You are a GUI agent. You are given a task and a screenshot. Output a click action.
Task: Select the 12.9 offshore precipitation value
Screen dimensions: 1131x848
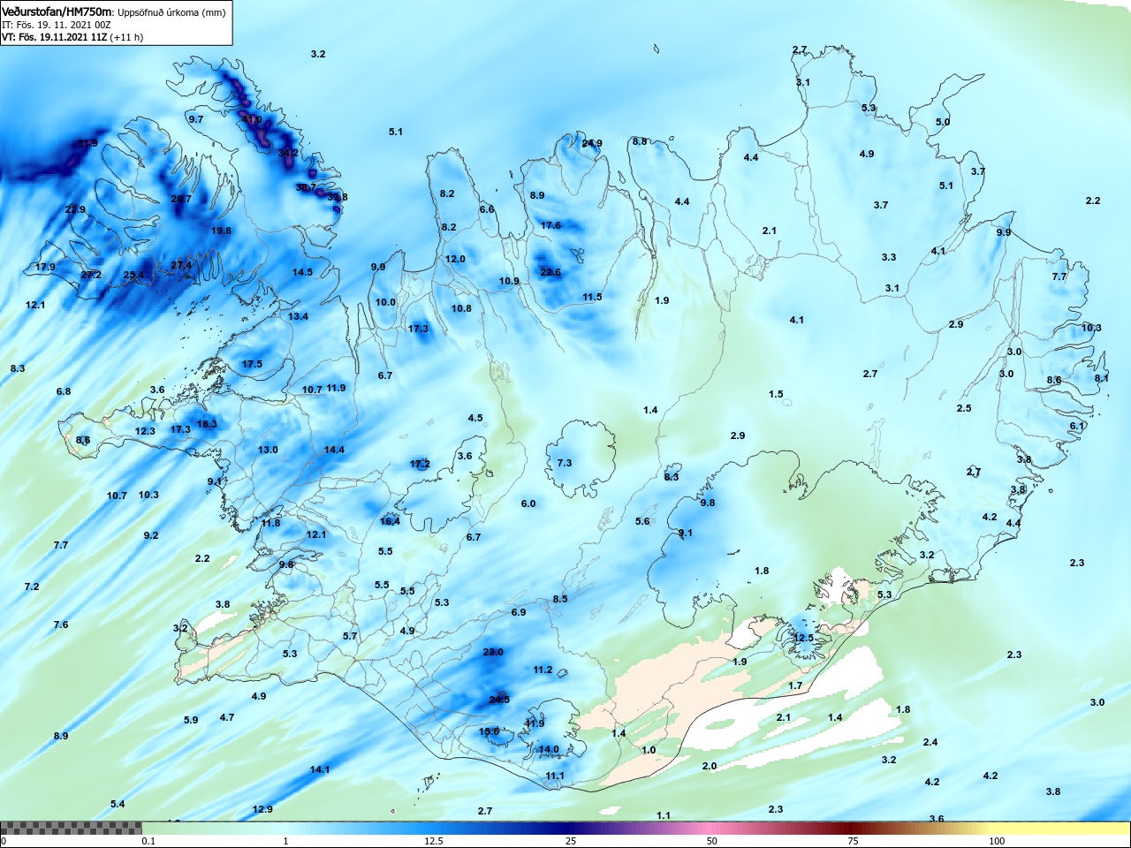pos(262,809)
